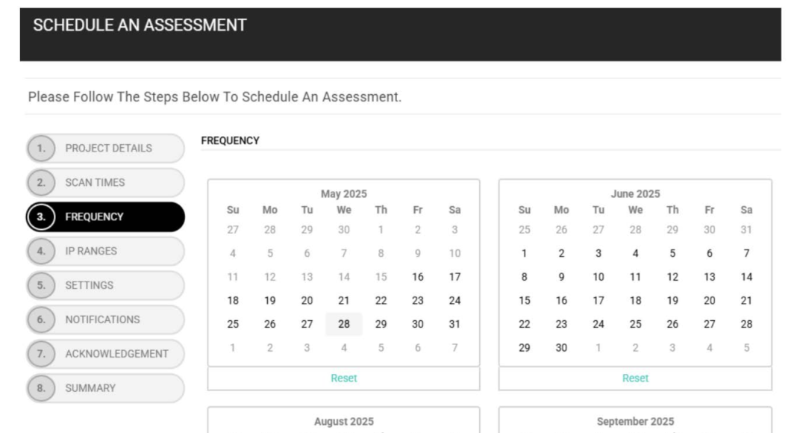Reset the May 2025 calendar
The height and width of the screenshot is (433, 797).
(343, 379)
